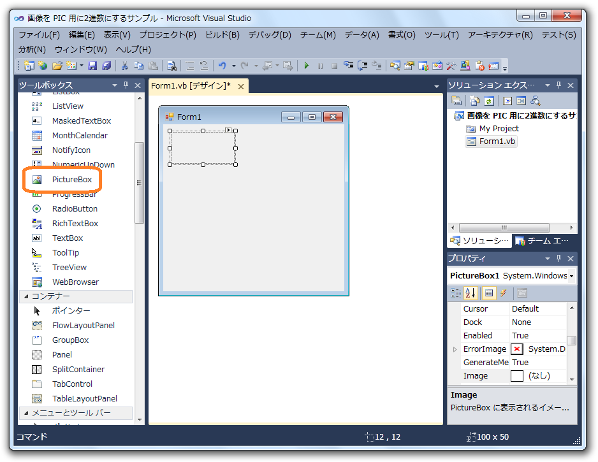Expand the ErrorImage property row
598x462 pixels.
455,349
